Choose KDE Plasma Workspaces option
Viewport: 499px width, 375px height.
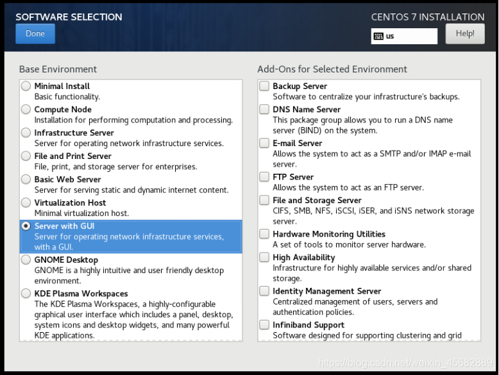(x=26, y=293)
